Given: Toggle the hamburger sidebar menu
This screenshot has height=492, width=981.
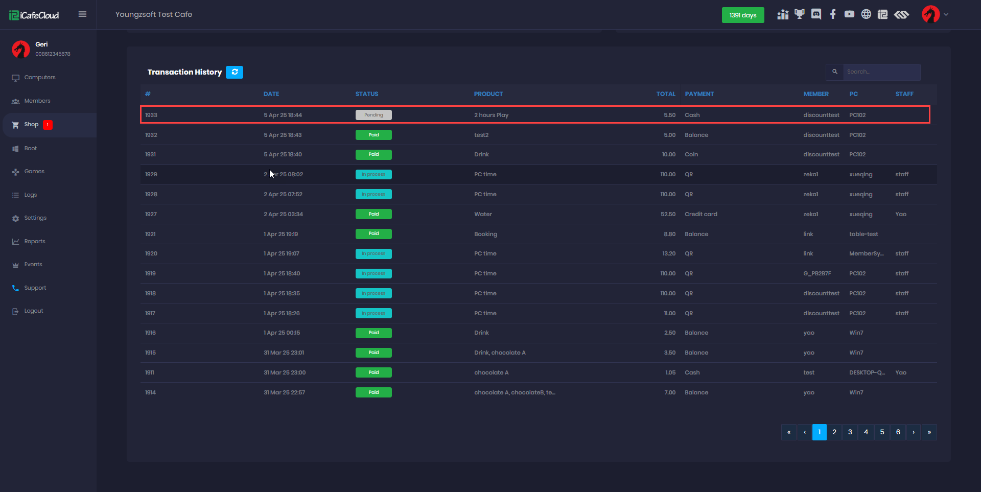Looking at the screenshot, I should coord(82,14).
